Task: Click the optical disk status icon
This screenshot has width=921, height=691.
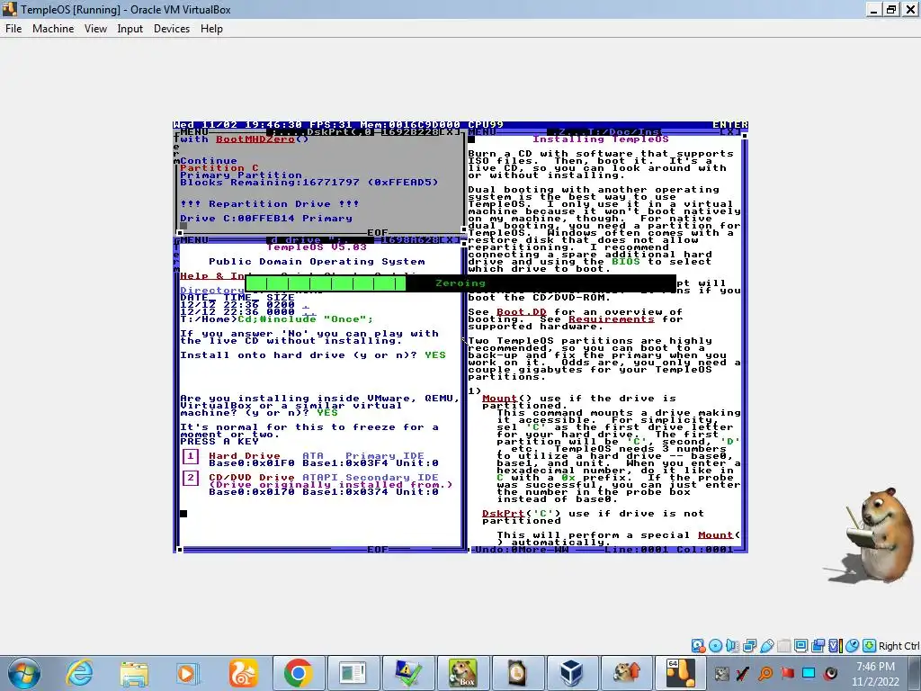Action: coord(715,646)
